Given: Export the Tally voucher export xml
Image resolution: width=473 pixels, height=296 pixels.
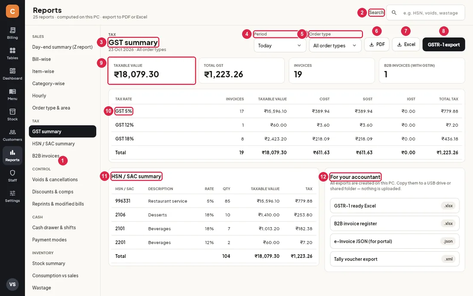Looking at the screenshot, I should 395,259.
